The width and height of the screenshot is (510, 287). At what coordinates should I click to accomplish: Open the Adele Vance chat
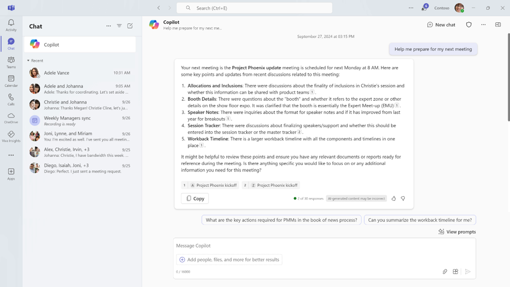pos(80,72)
